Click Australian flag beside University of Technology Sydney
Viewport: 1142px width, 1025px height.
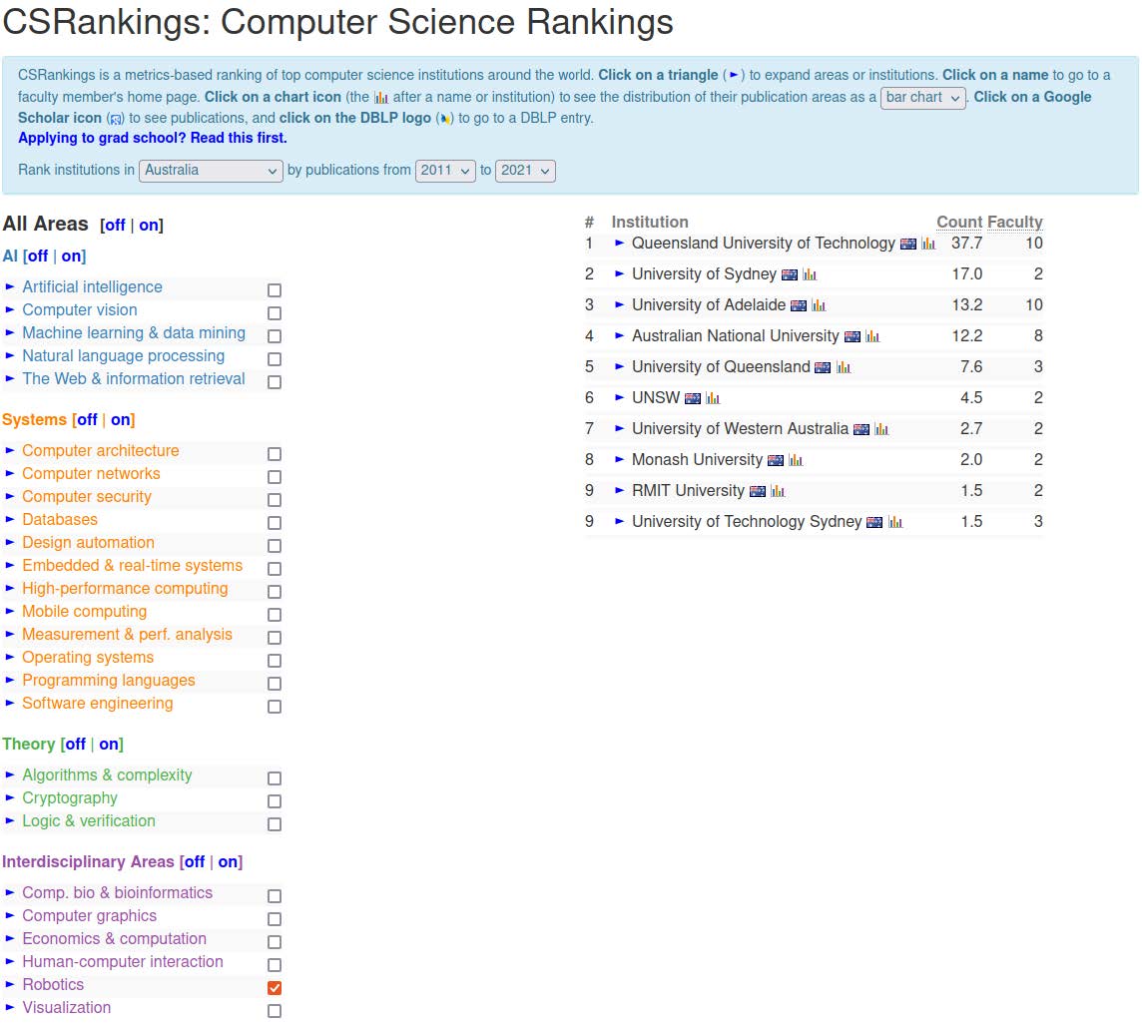[x=874, y=523]
